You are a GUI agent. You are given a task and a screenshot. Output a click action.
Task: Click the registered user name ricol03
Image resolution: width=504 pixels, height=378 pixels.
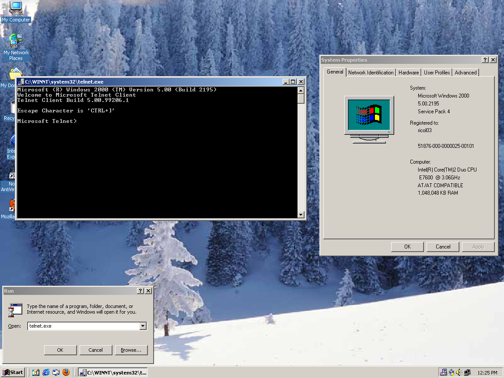click(x=425, y=130)
